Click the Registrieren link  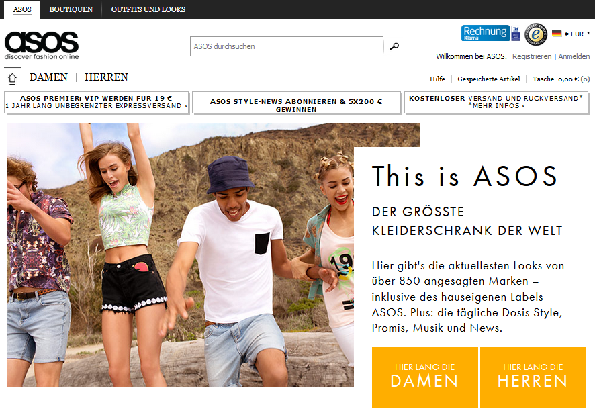click(x=532, y=56)
